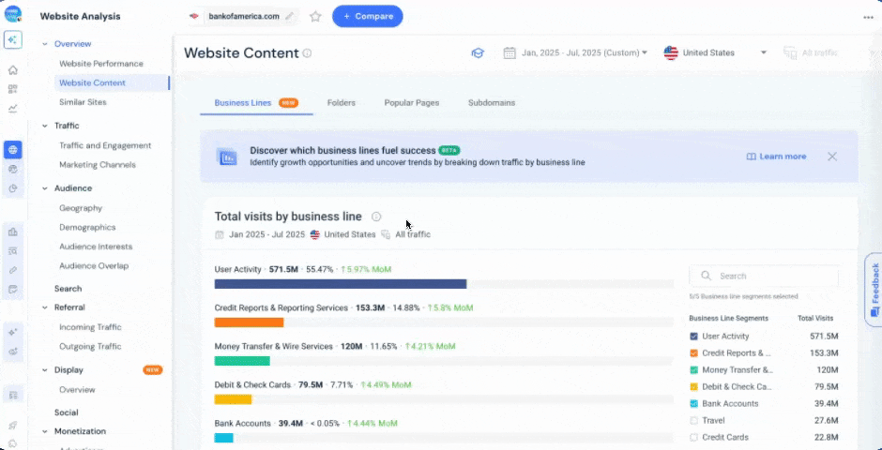Click the star favorite icon beside domain

point(315,16)
